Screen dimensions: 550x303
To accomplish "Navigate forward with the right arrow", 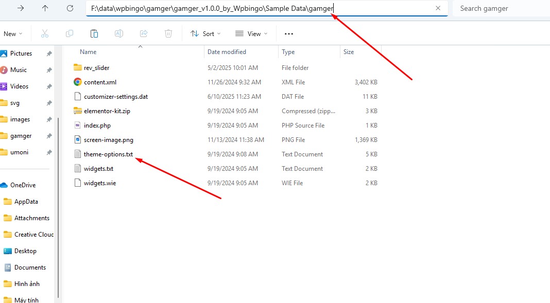I will (x=21, y=8).
